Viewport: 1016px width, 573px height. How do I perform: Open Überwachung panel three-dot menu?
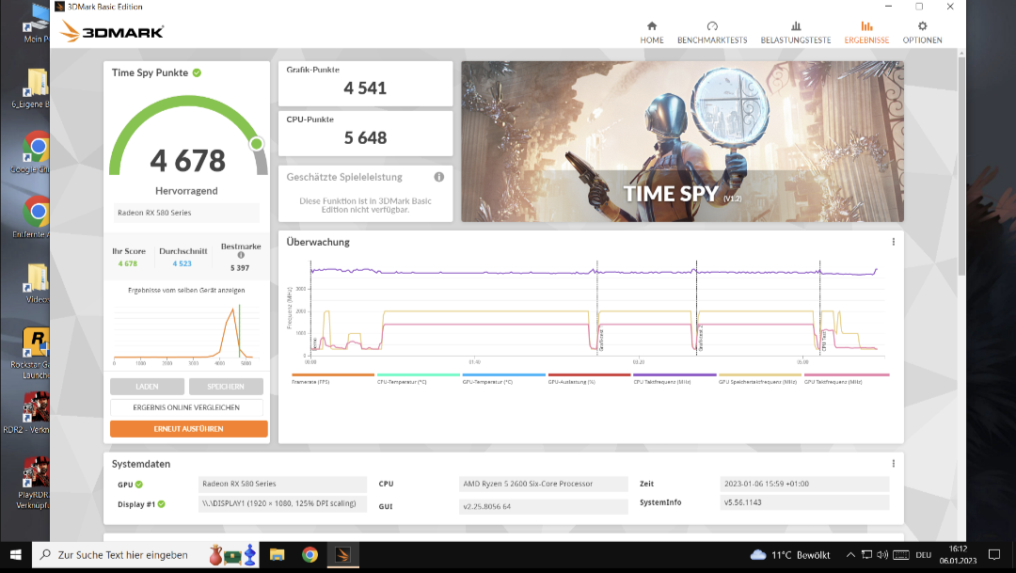click(894, 242)
